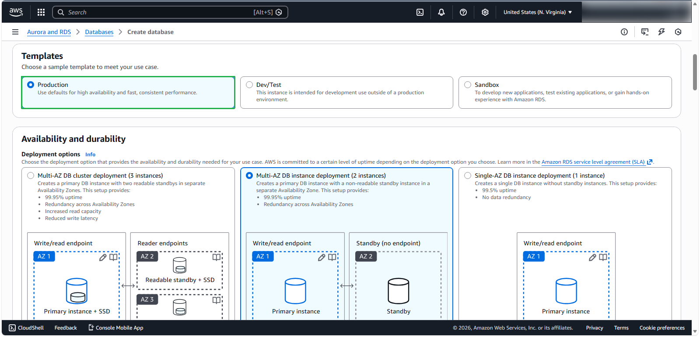Open Cookie preferences in footer
This screenshot has height=337, width=700.
[x=662, y=328]
